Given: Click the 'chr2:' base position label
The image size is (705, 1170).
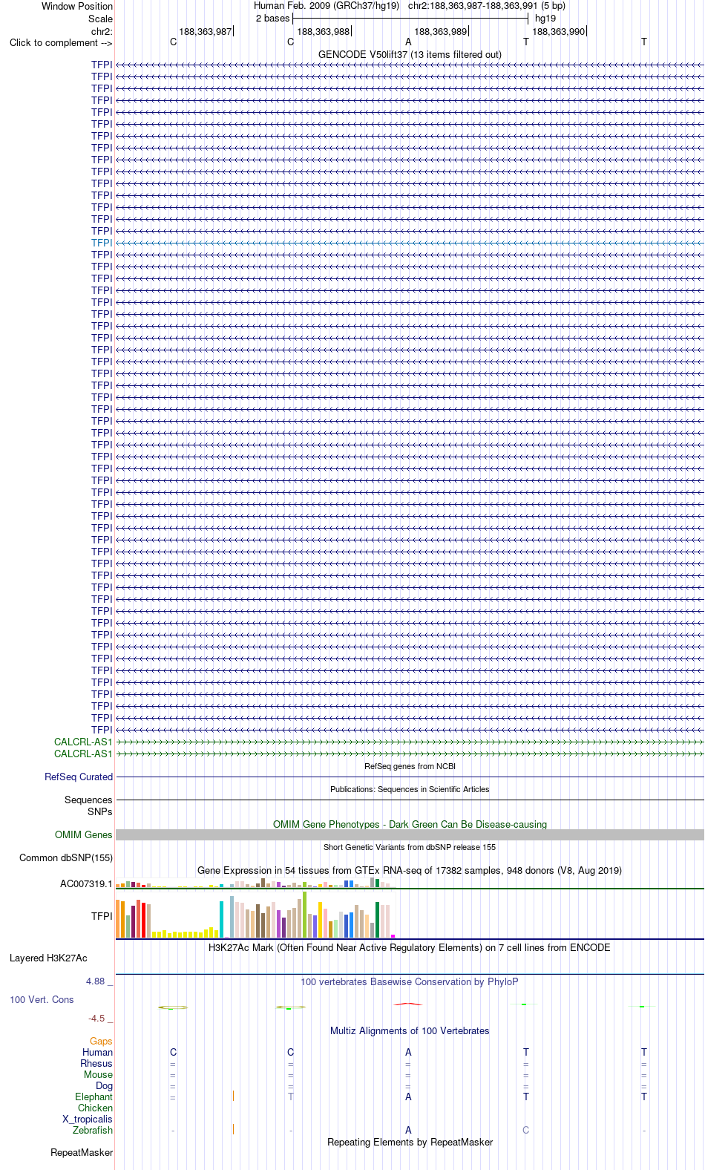Looking at the screenshot, I should tap(102, 31).
